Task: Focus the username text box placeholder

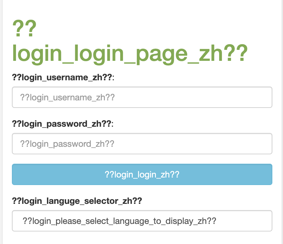Action: [141, 97]
